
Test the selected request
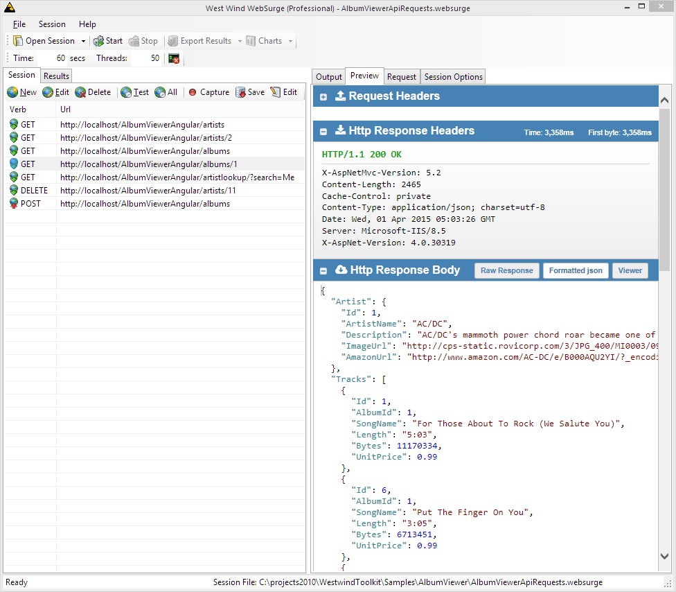[x=134, y=92]
